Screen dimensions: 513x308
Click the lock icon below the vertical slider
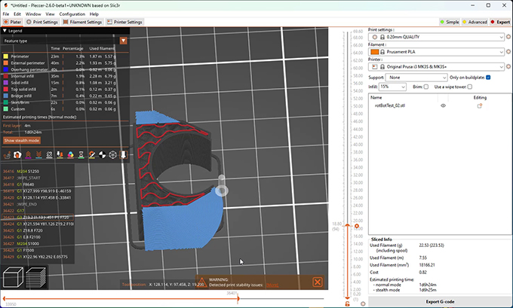[348, 303]
